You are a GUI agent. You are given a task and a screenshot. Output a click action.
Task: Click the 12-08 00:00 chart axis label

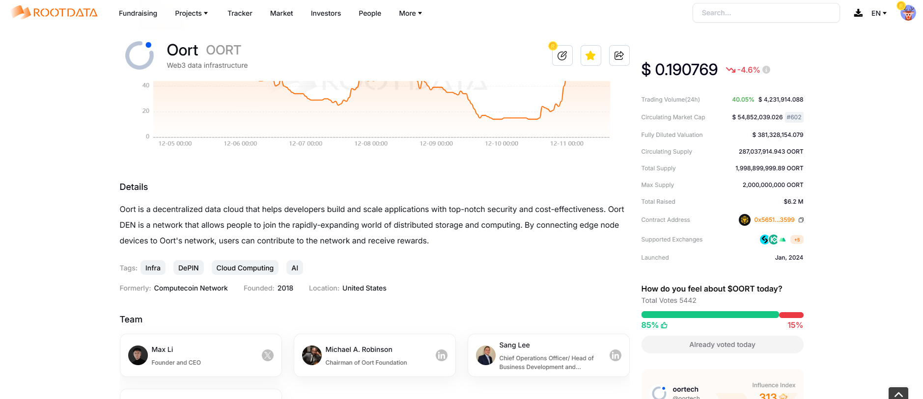pyautogui.click(x=371, y=143)
